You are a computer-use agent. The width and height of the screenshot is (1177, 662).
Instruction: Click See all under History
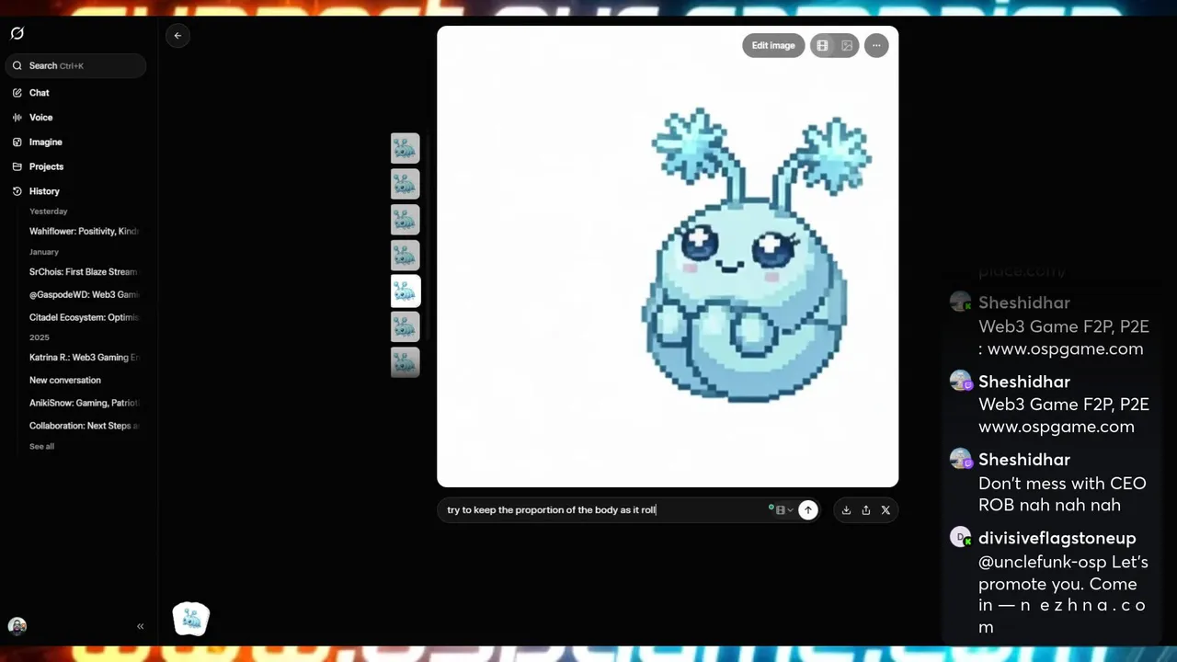pos(41,446)
